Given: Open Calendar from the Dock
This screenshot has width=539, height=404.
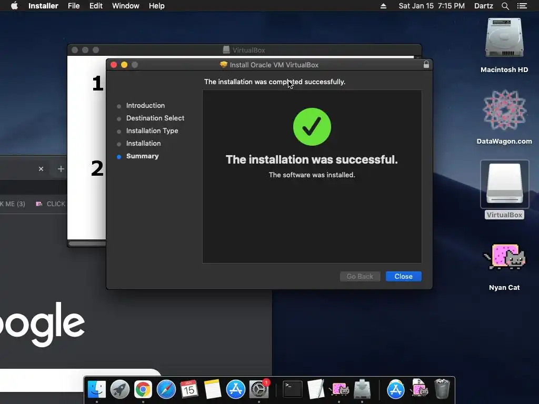Looking at the screenshot, I should [189, 389].
